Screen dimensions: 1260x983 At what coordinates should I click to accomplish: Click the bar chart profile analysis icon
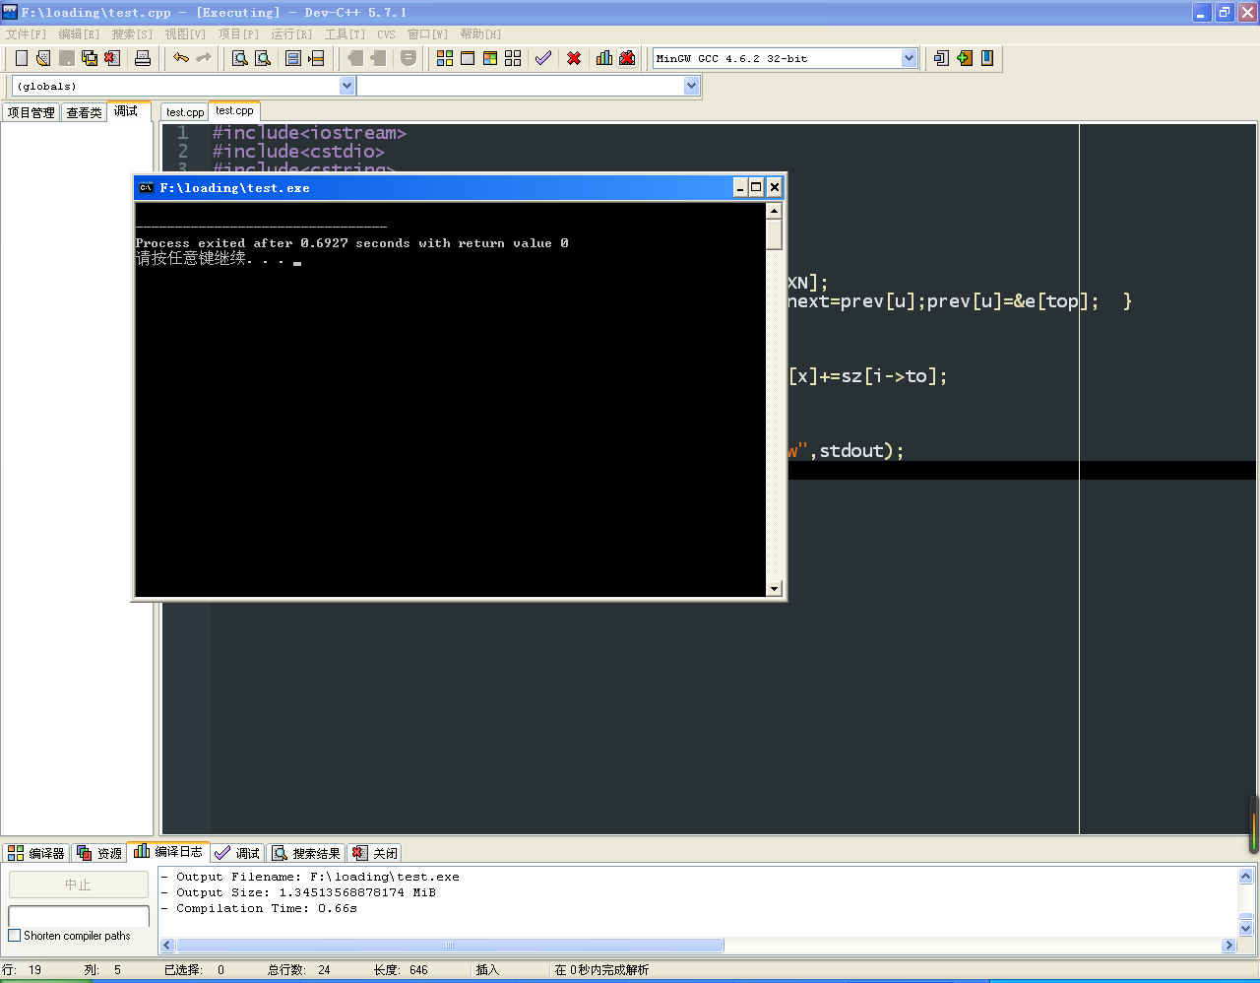604,58
